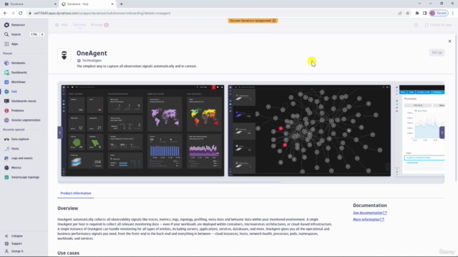Click Create an app
This screenshot has width=458, height=257.
438,25
